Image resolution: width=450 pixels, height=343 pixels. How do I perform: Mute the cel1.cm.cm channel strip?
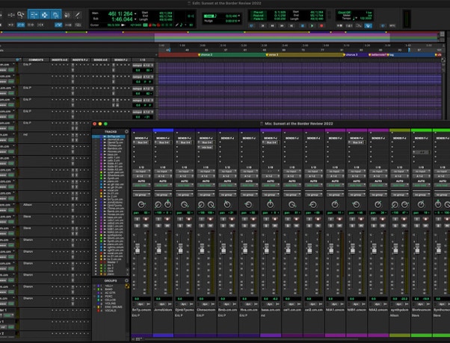(x=297, y=226)
